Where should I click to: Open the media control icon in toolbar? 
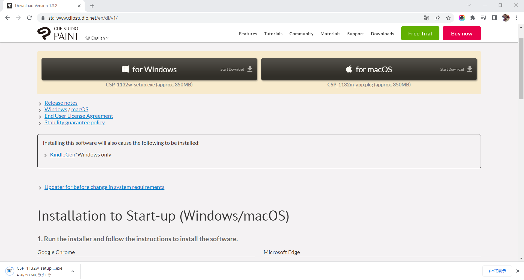pos(484,18)
